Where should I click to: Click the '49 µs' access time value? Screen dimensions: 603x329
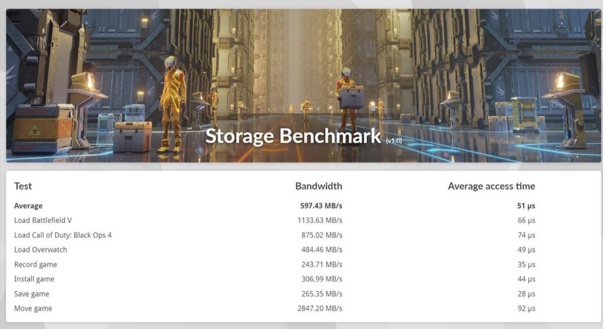pyautogui.click(x=526, y=250)
